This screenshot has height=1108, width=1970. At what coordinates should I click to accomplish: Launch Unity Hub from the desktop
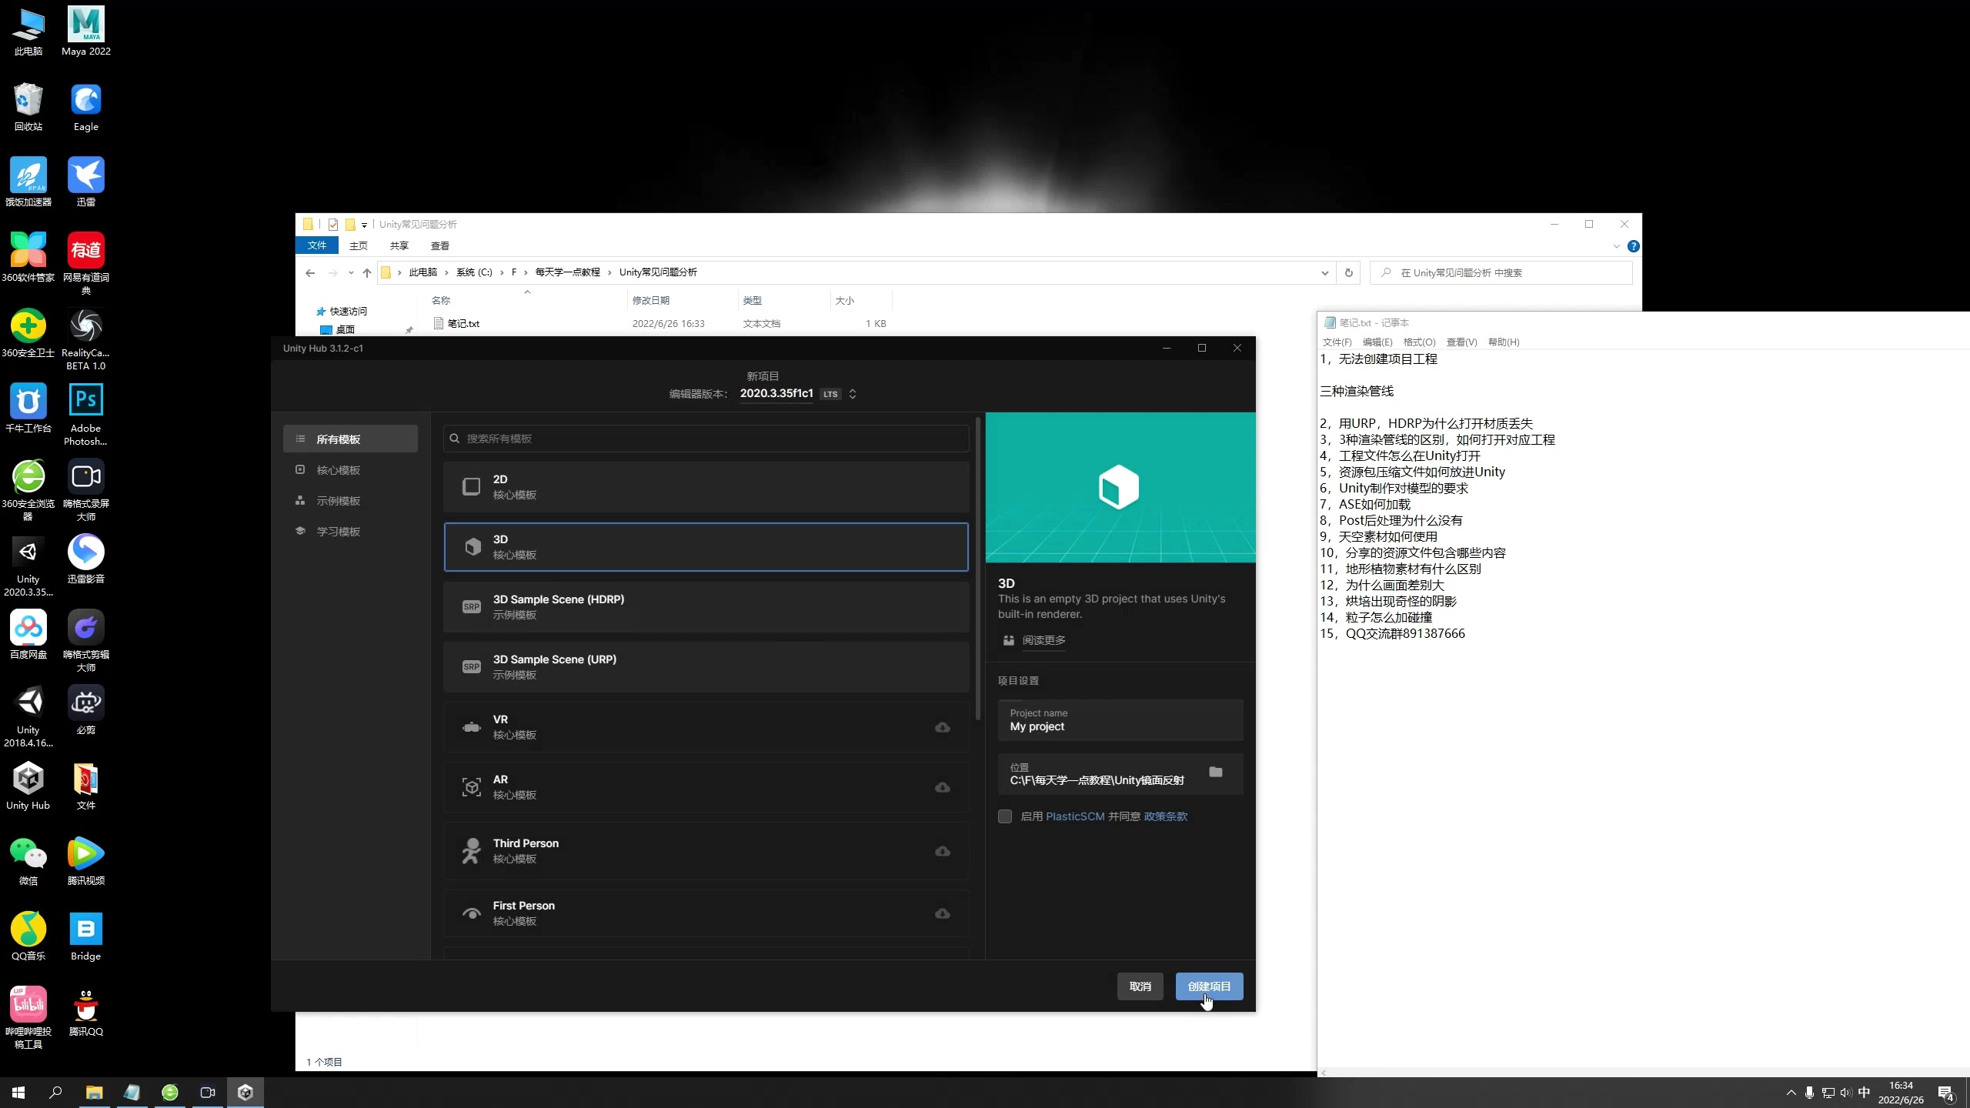pos(28,779)
